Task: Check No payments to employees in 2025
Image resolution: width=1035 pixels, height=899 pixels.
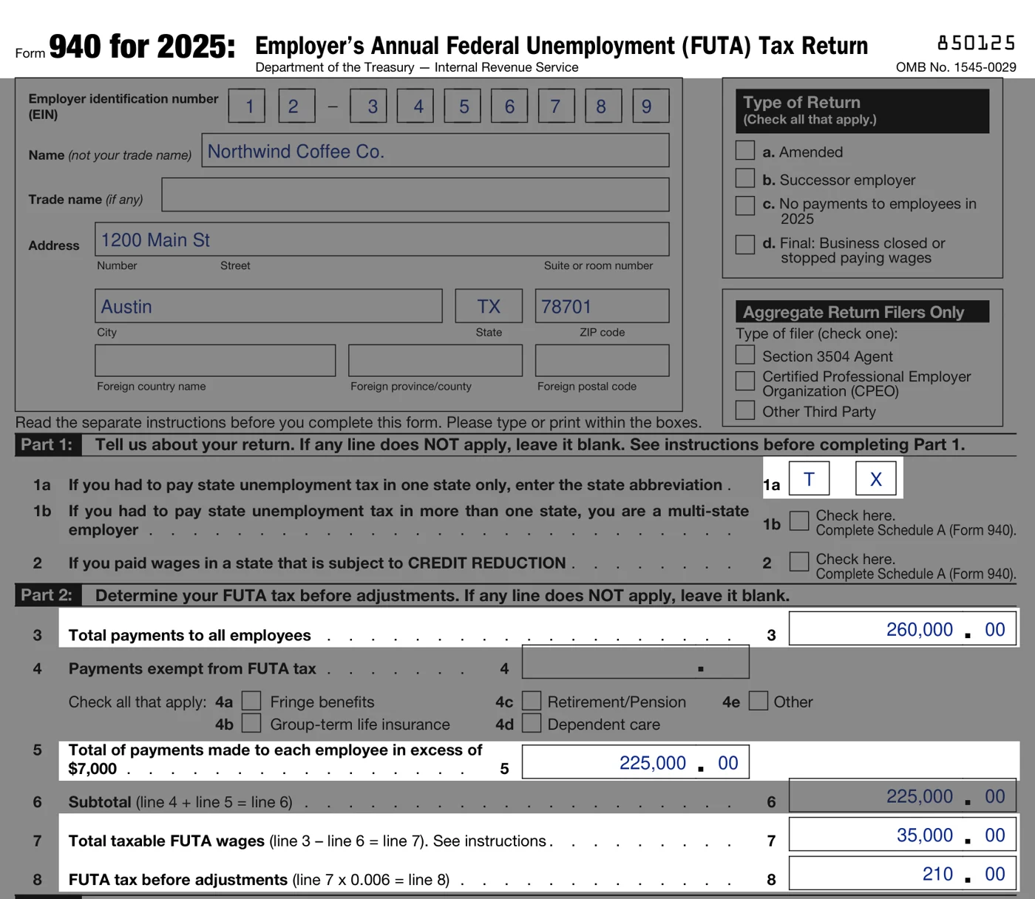Action: click(745, 206)
